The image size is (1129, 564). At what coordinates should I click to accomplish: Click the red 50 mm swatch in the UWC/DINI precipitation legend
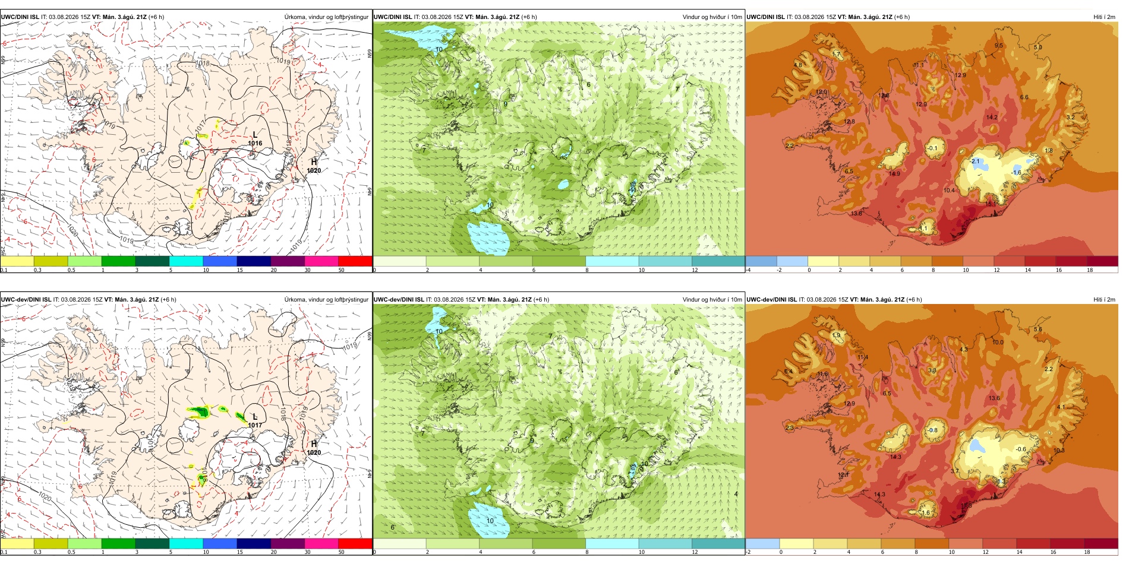355,261
